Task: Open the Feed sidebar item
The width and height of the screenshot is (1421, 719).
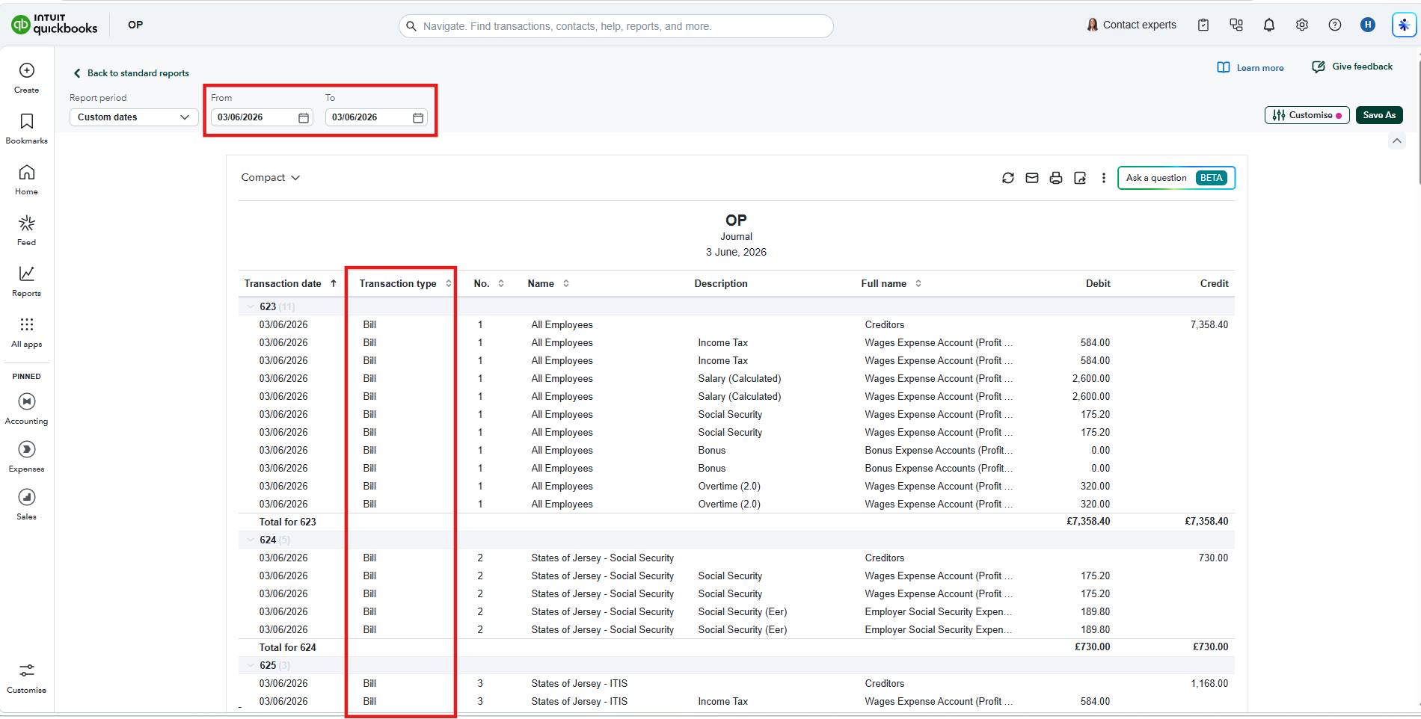Action: (x=27, y=230)
